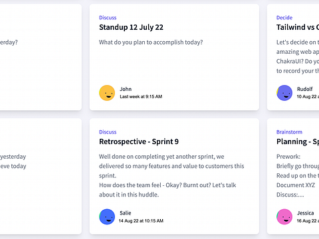319x239 pixels.
Task: Select the Discuss tag above Retrospective
Action: (x=108, y=132)
